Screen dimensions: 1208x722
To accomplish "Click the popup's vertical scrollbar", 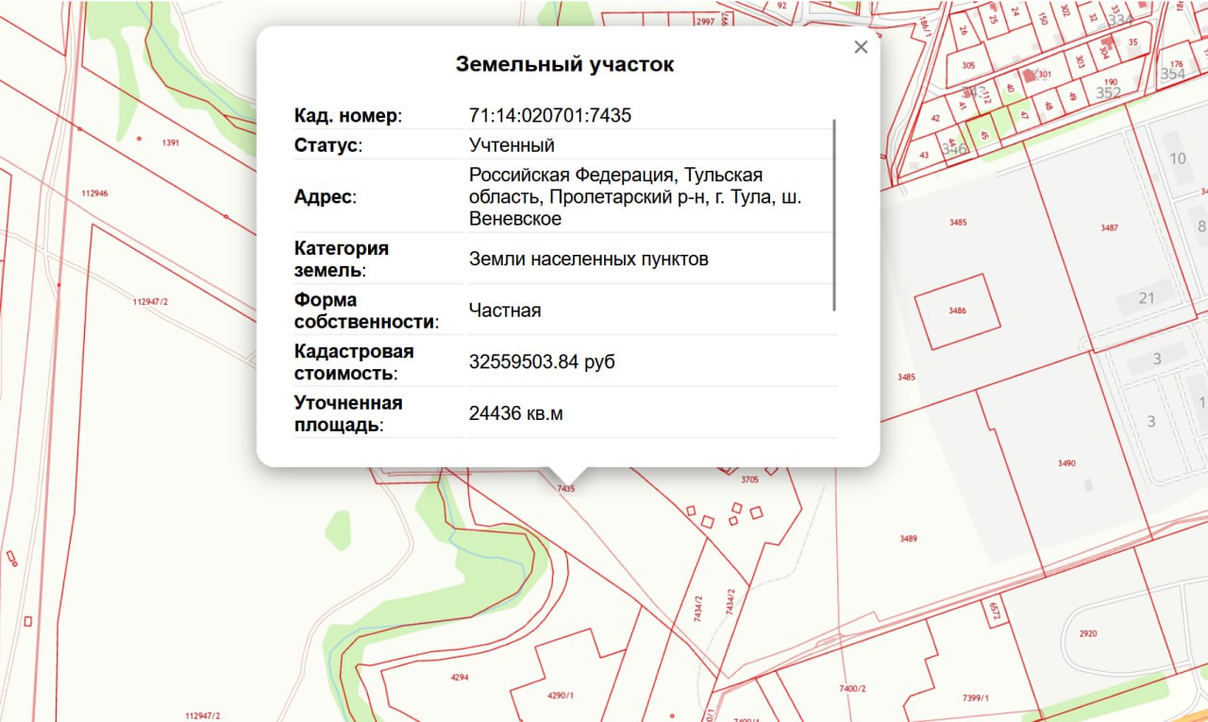I will click(834, 214).
